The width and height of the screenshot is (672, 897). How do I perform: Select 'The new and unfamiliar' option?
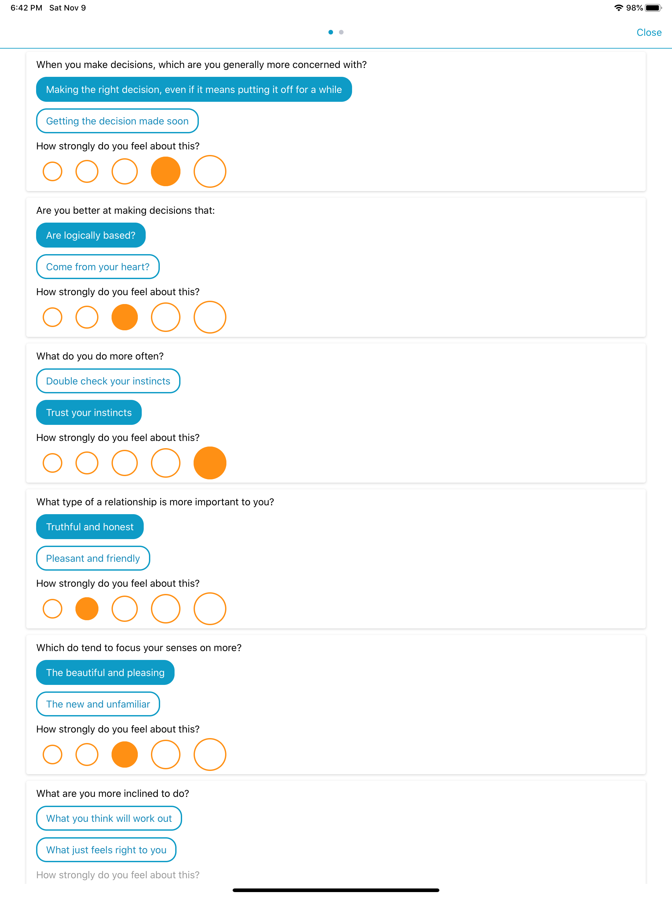point(98,704)
